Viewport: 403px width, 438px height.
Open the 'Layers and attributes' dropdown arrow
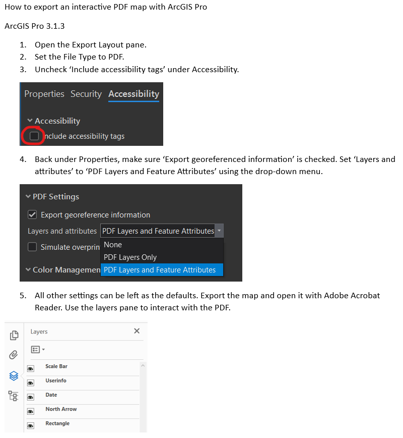coord(219,231)
